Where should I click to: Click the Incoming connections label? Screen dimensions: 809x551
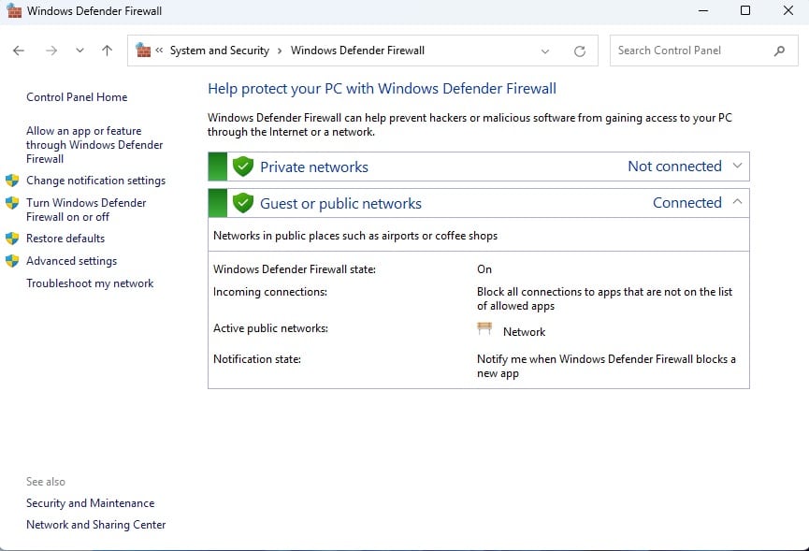[270, 292]
